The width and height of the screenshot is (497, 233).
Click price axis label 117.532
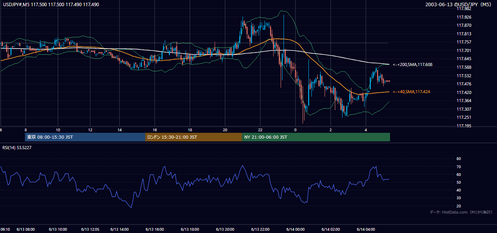(x=464, y=76)
